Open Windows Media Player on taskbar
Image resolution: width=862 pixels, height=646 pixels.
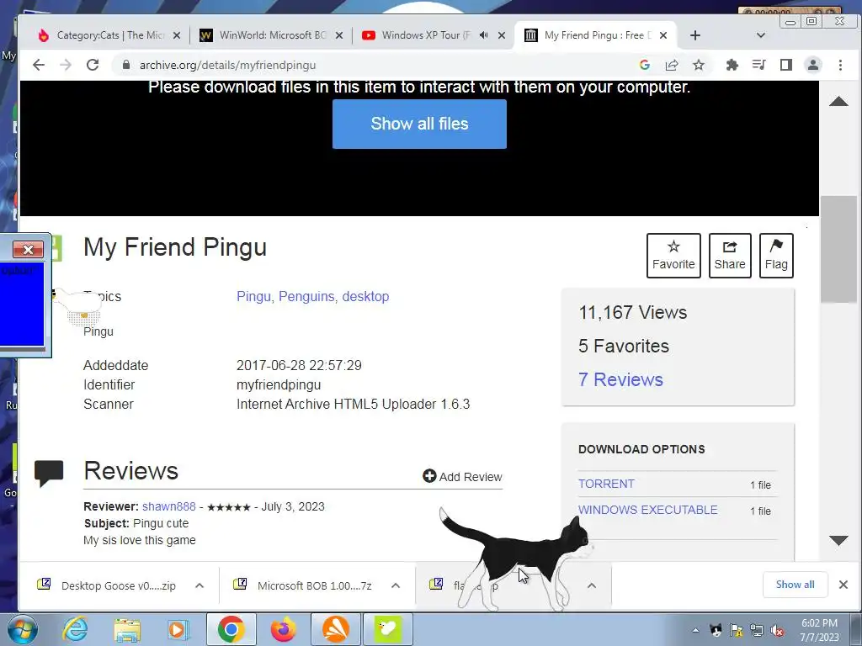pos(178,629)
